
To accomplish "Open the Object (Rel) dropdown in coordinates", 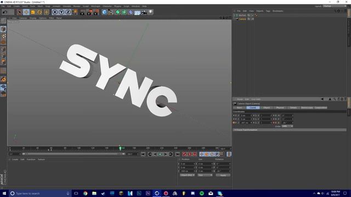I will pos(188,175).
